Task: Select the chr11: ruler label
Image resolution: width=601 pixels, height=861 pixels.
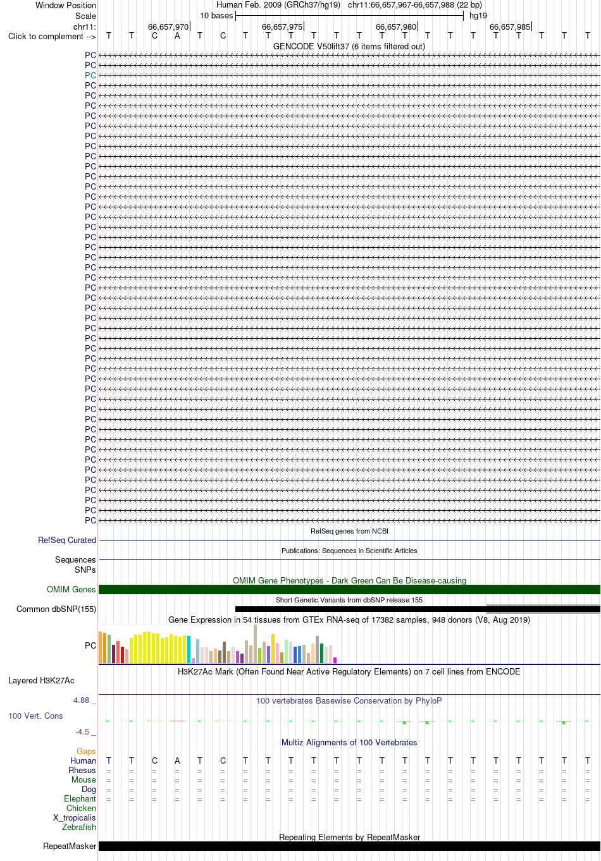Action: 85,27
